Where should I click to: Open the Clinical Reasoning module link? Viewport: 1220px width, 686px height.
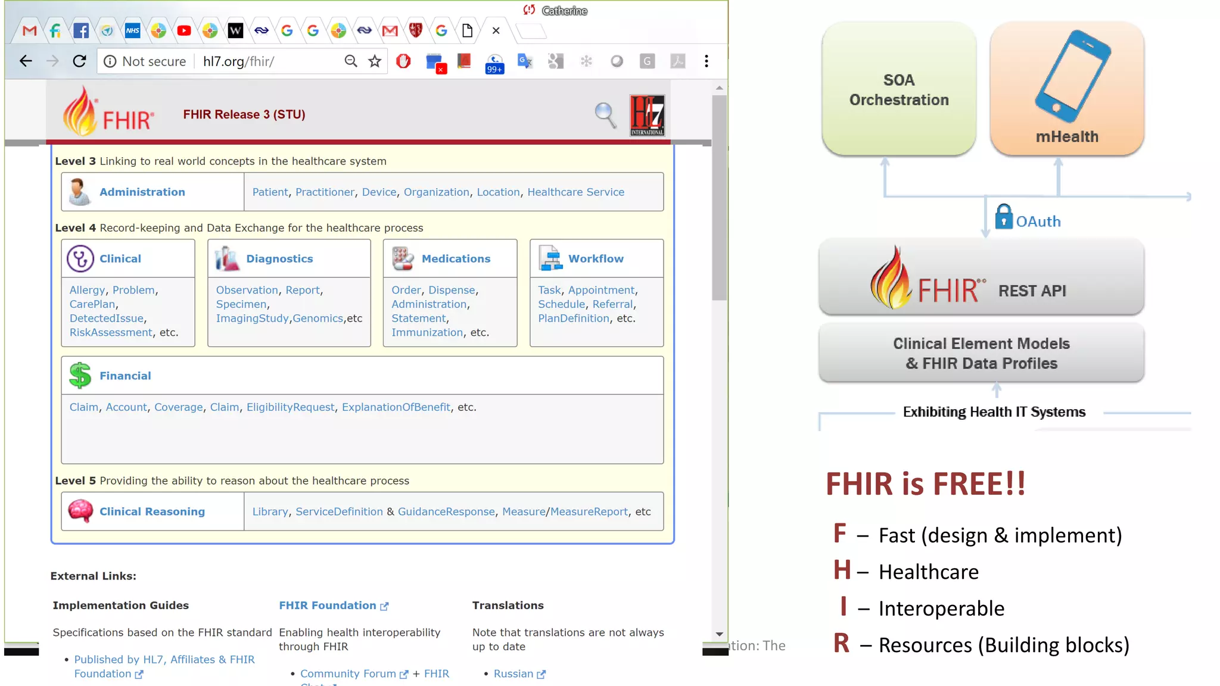click(x=152, y=512)
